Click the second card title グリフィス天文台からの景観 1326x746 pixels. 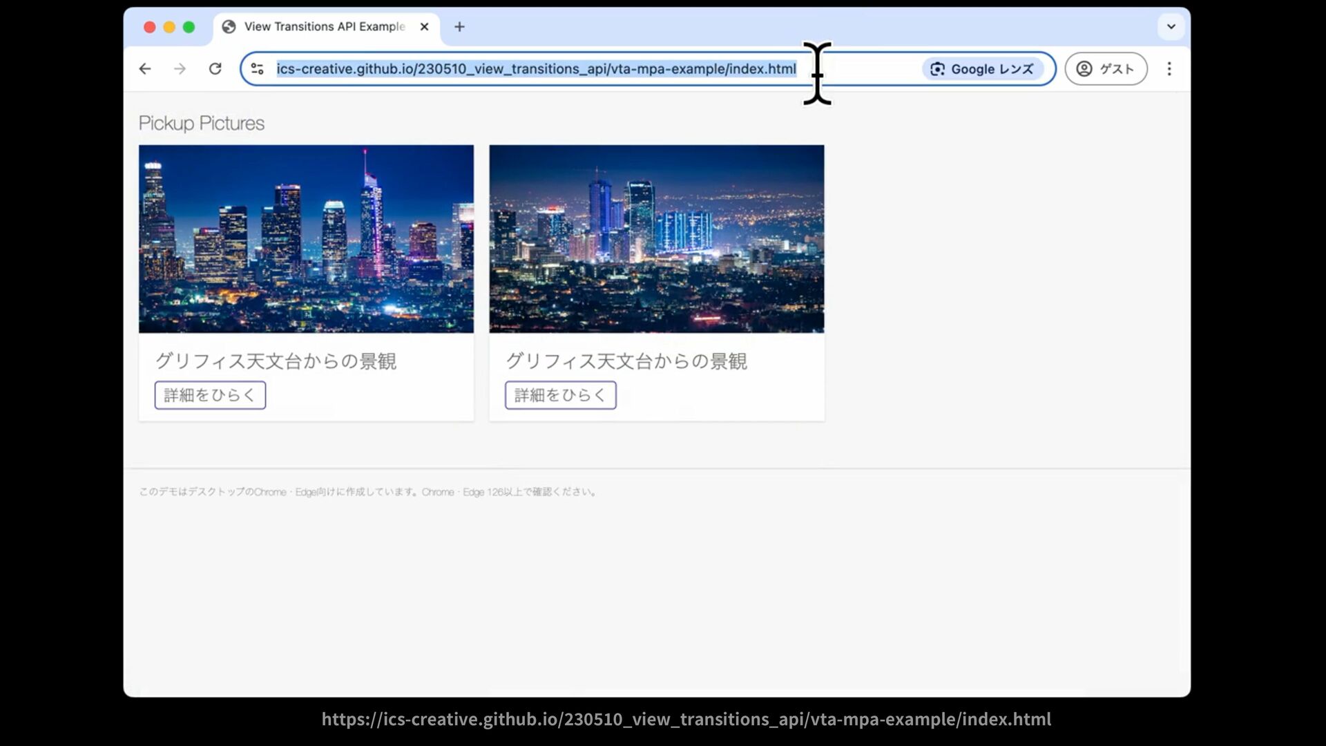[x=626, y=361]
